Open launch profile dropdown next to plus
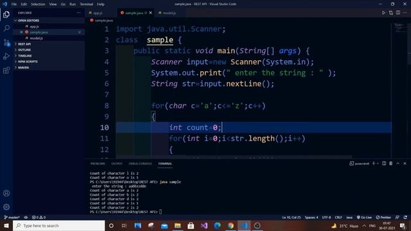 click(378, 164)
